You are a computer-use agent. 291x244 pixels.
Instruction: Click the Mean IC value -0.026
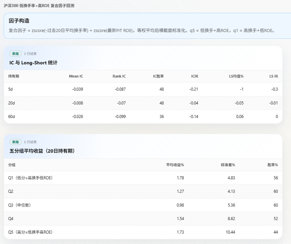[x=78, y=117]
